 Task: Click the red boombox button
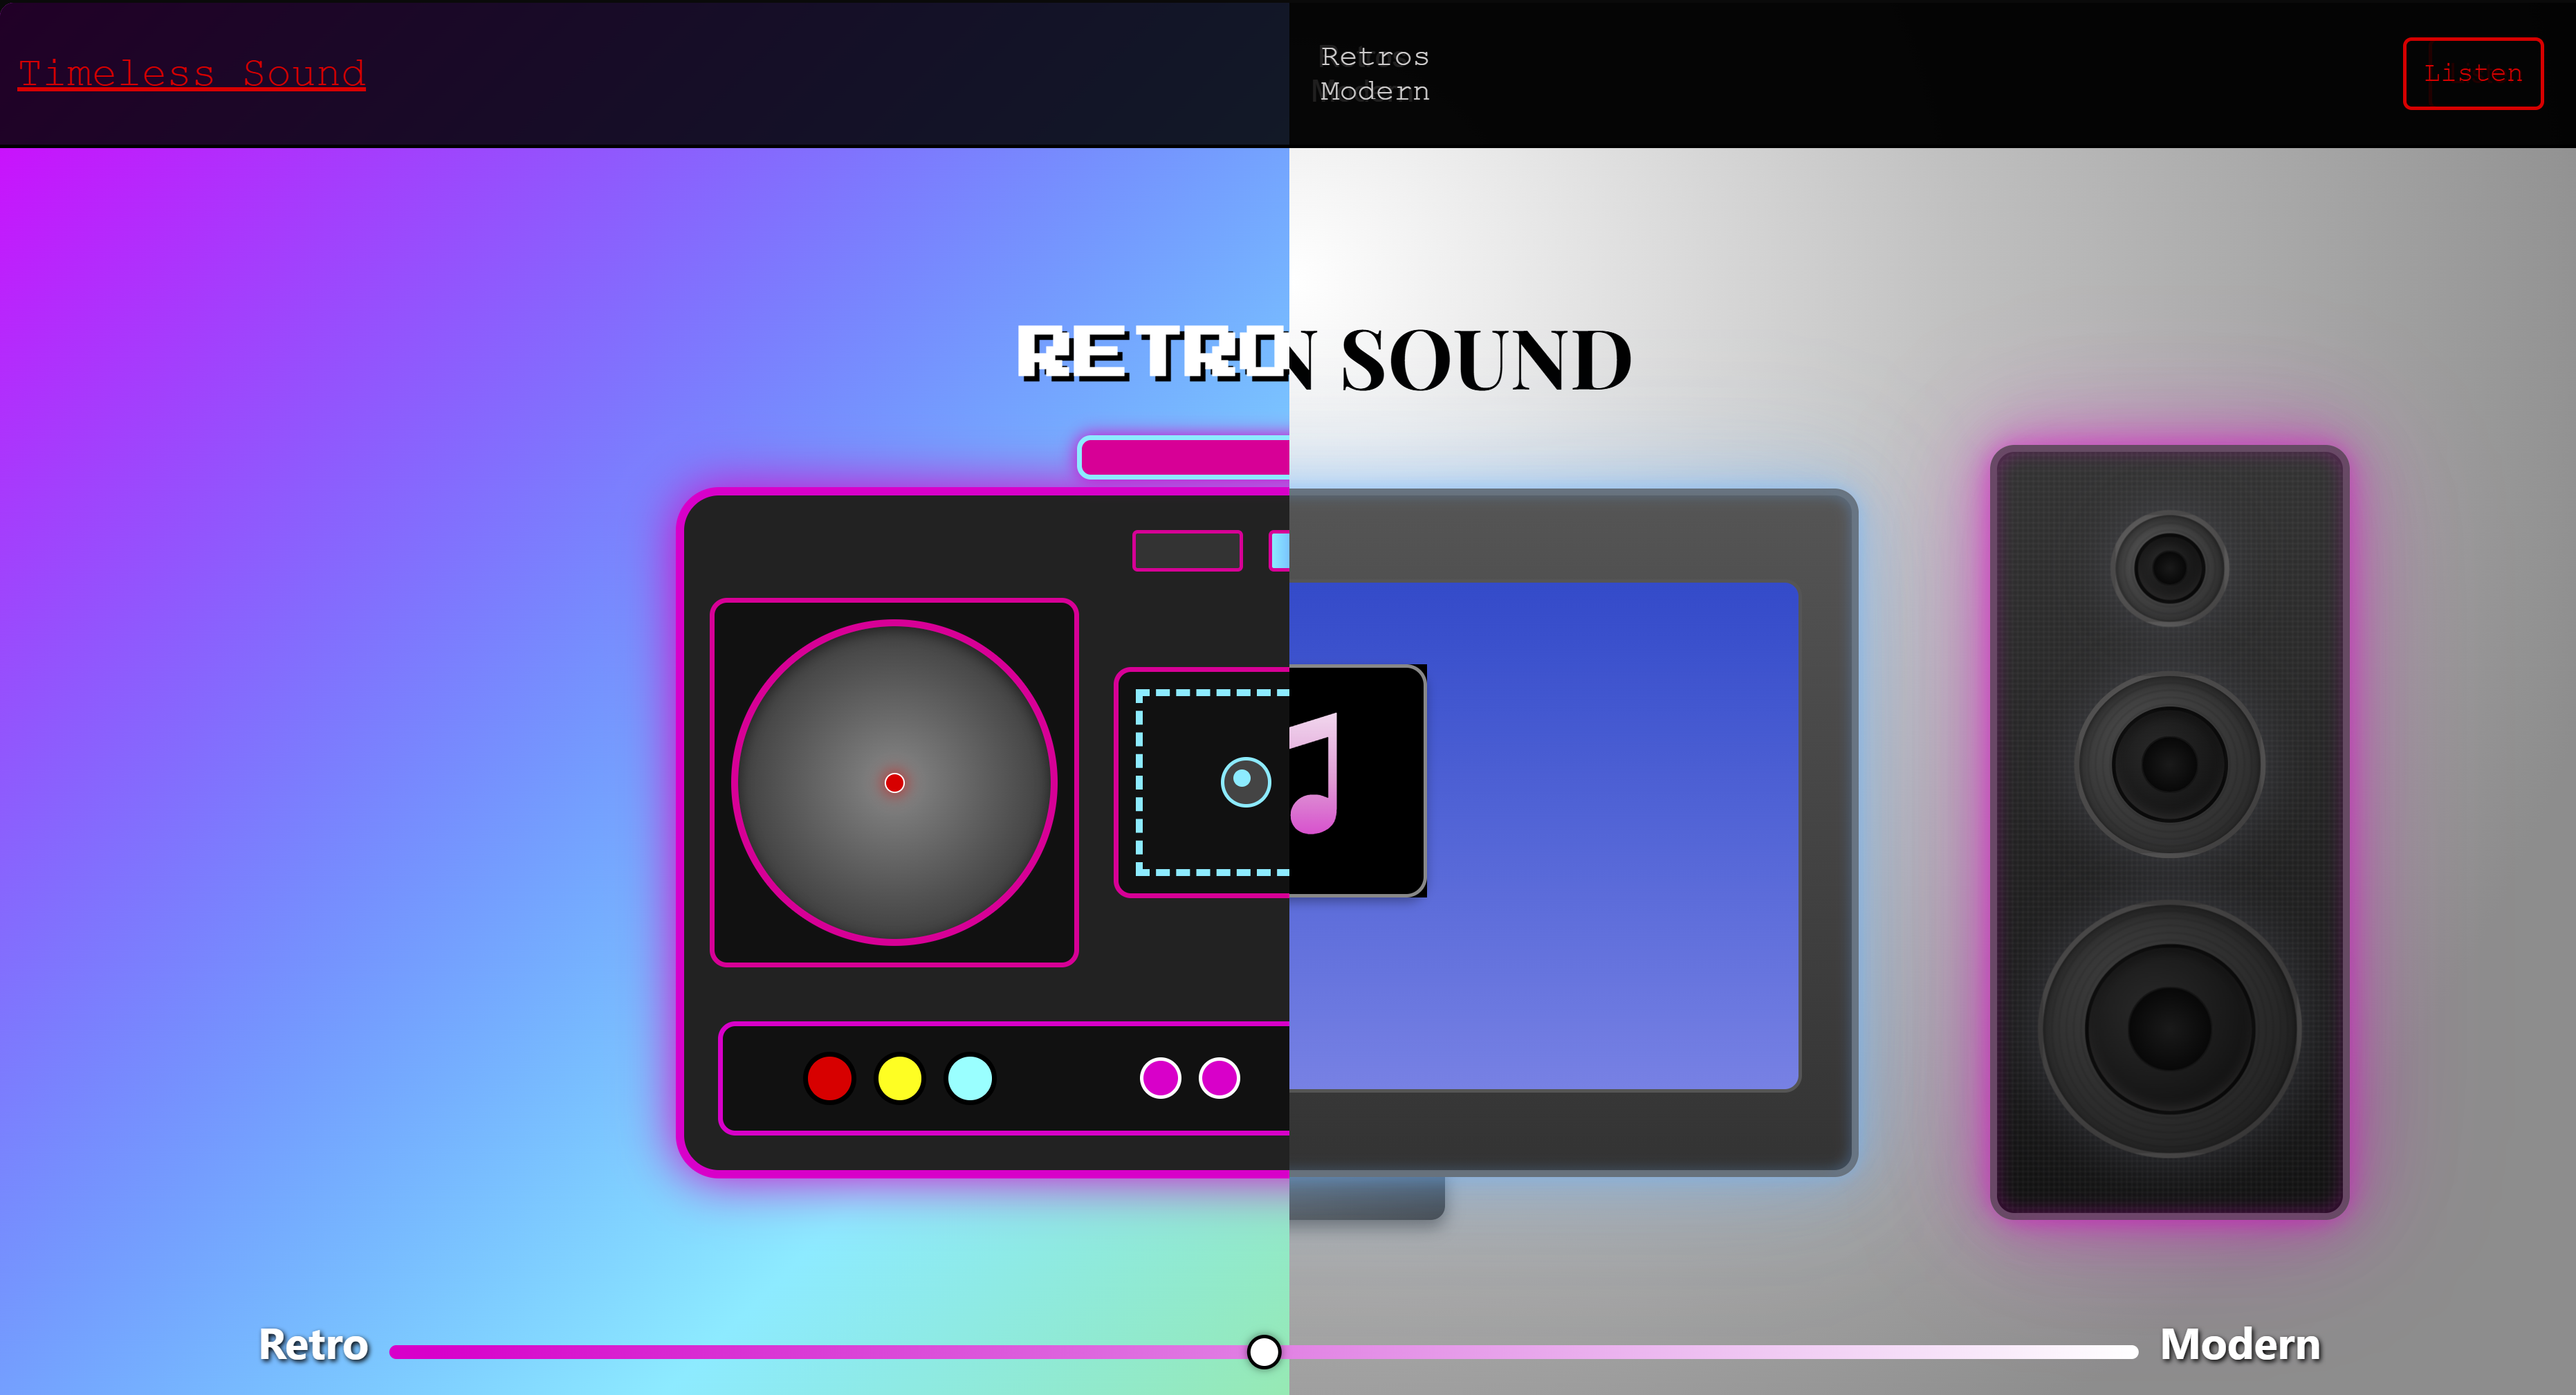(829, 1078)
